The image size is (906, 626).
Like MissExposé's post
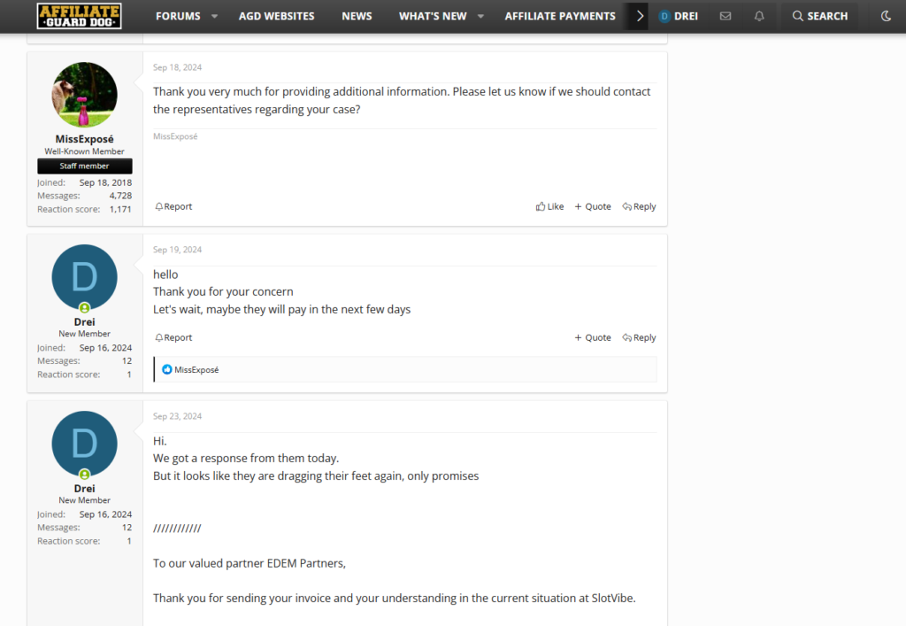pyautogui.click(x=549, y=206)
